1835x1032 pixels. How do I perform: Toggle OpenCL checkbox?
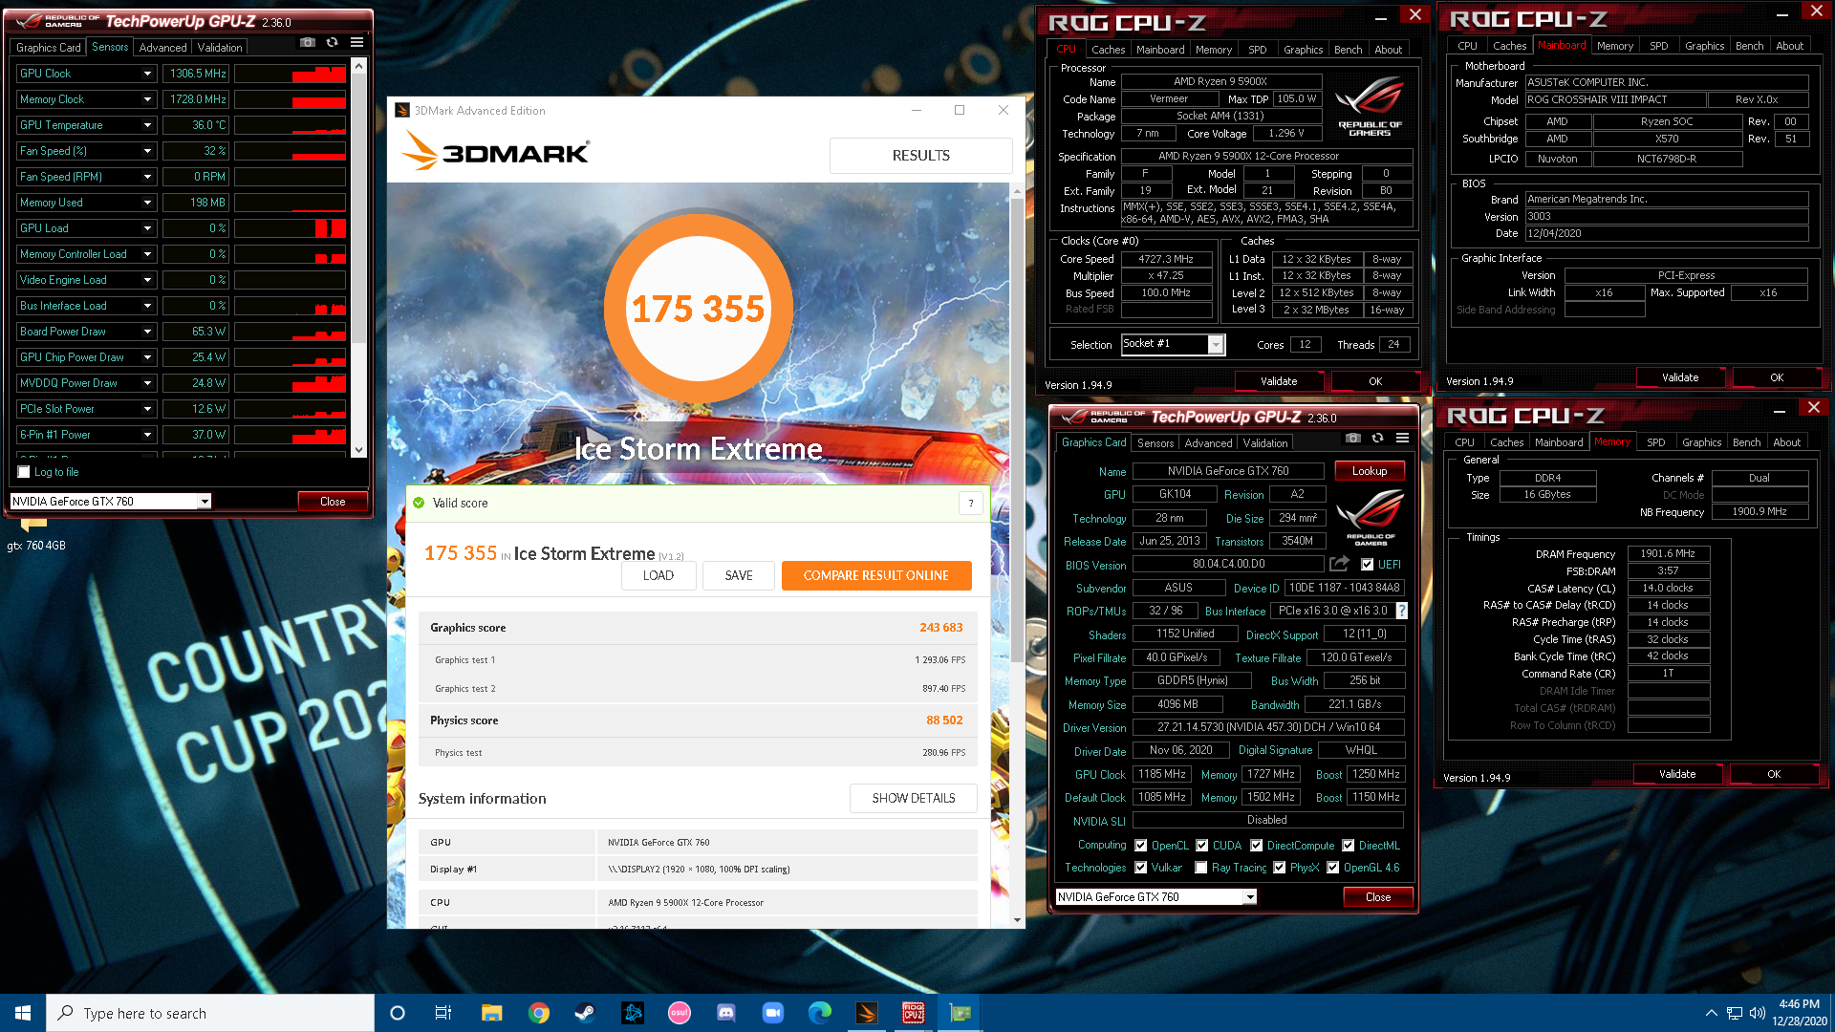pos(1141,846)
